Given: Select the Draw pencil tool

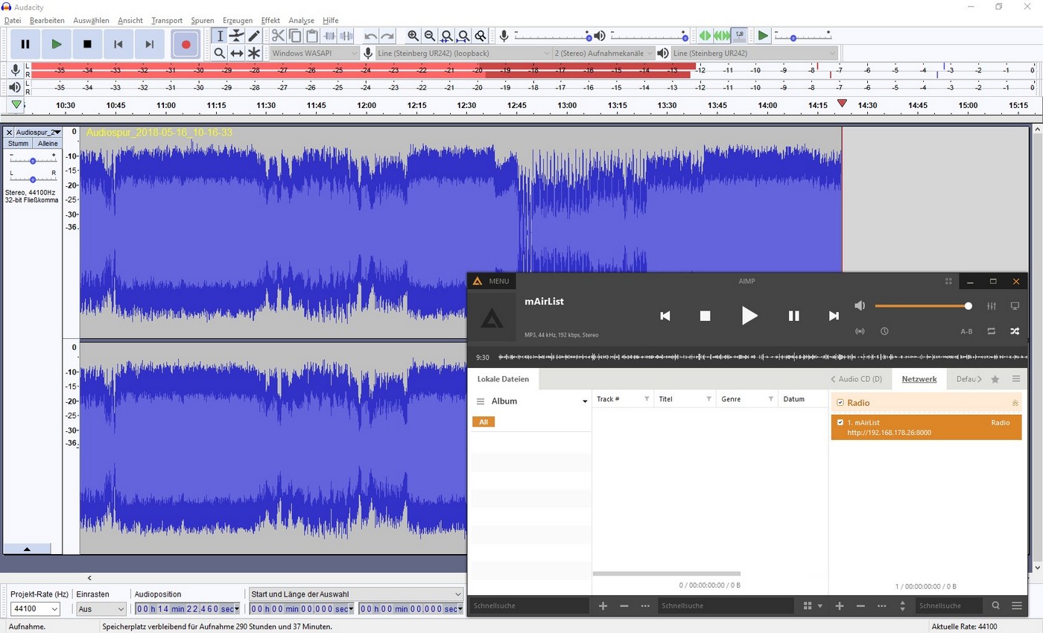Looking at the screenshot, I should [254, 36].
